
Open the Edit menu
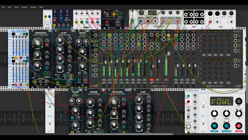click(9, 7)
